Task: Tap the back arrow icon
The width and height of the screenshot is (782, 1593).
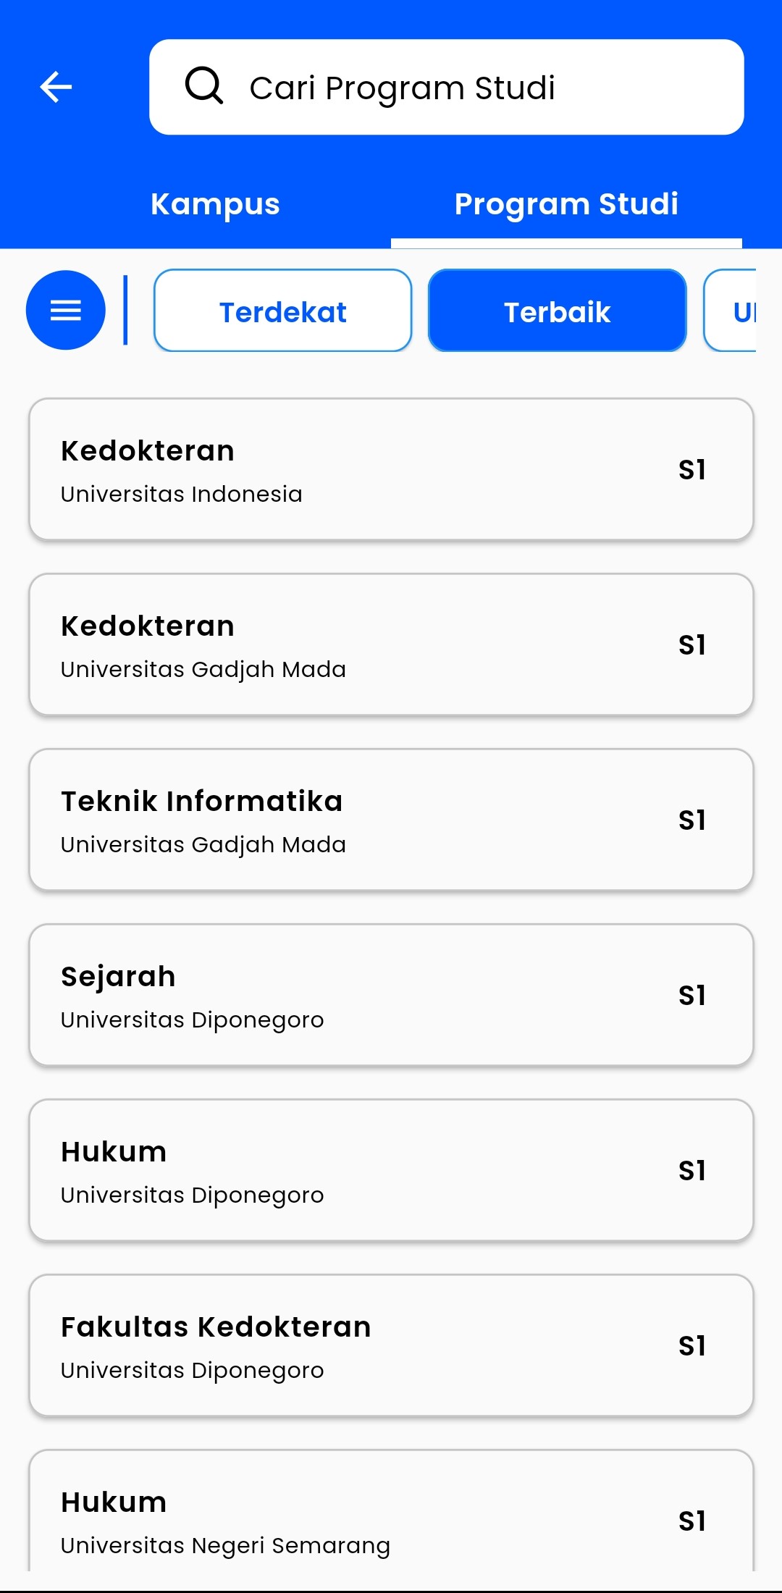Action: pos(56,88)
